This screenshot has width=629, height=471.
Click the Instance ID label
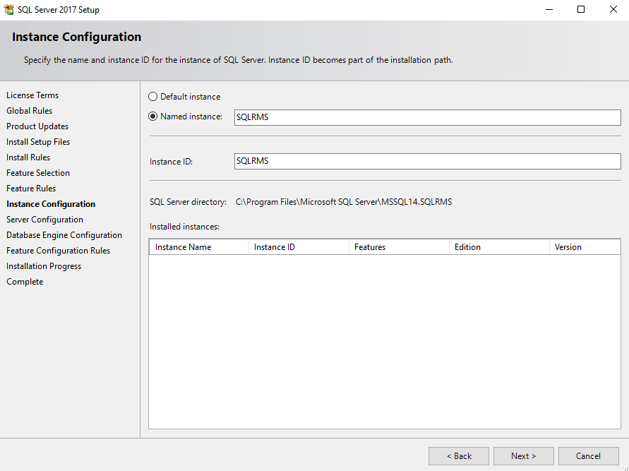172,162
